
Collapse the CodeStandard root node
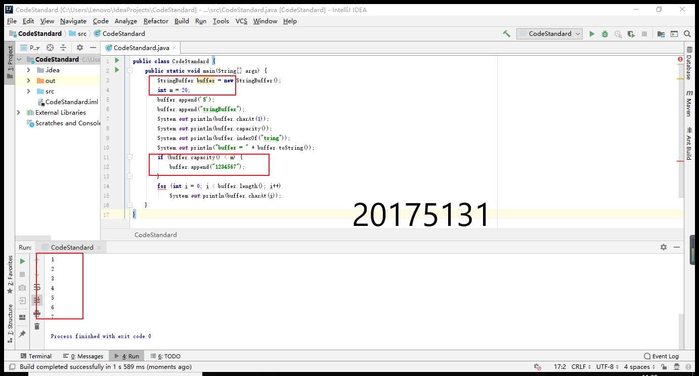(19, 60)
